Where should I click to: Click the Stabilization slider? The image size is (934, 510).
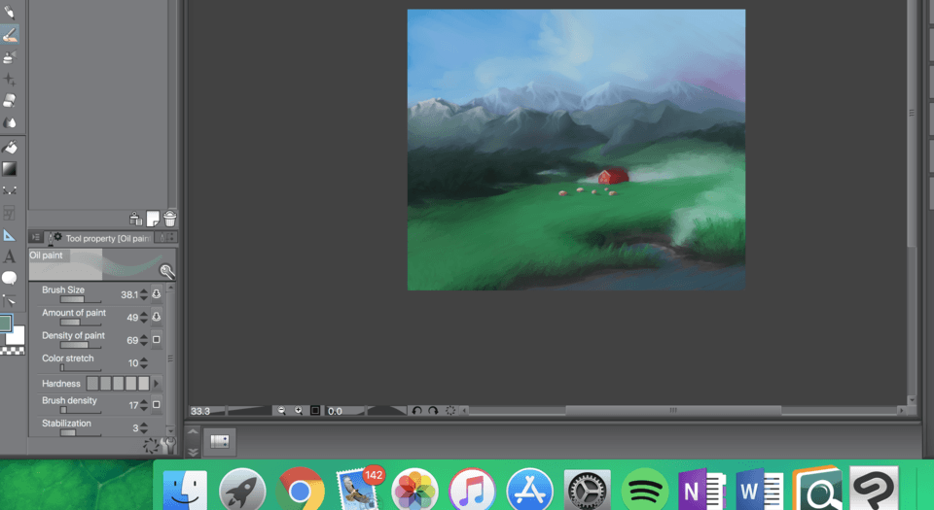point(81,432)
